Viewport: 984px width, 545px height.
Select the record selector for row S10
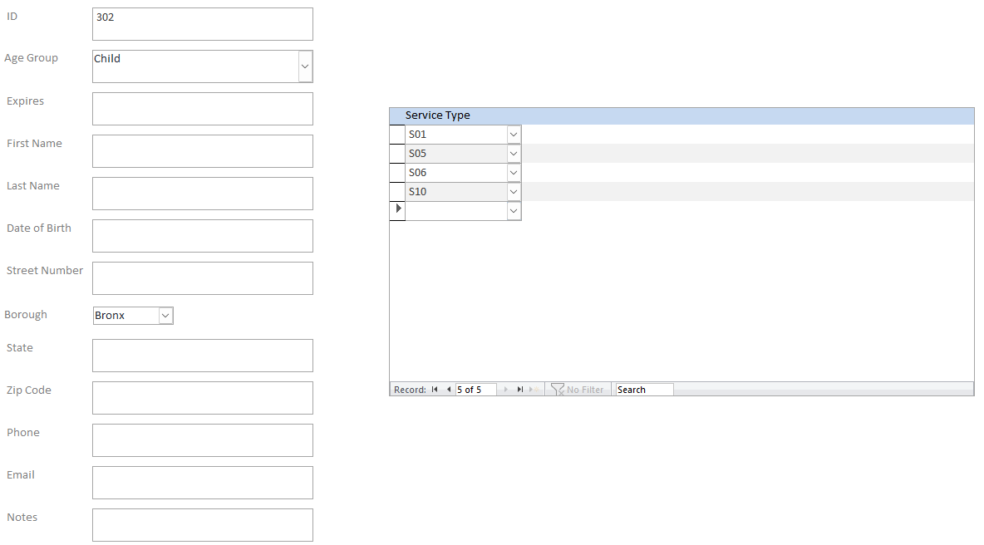[x=397, y=192]
